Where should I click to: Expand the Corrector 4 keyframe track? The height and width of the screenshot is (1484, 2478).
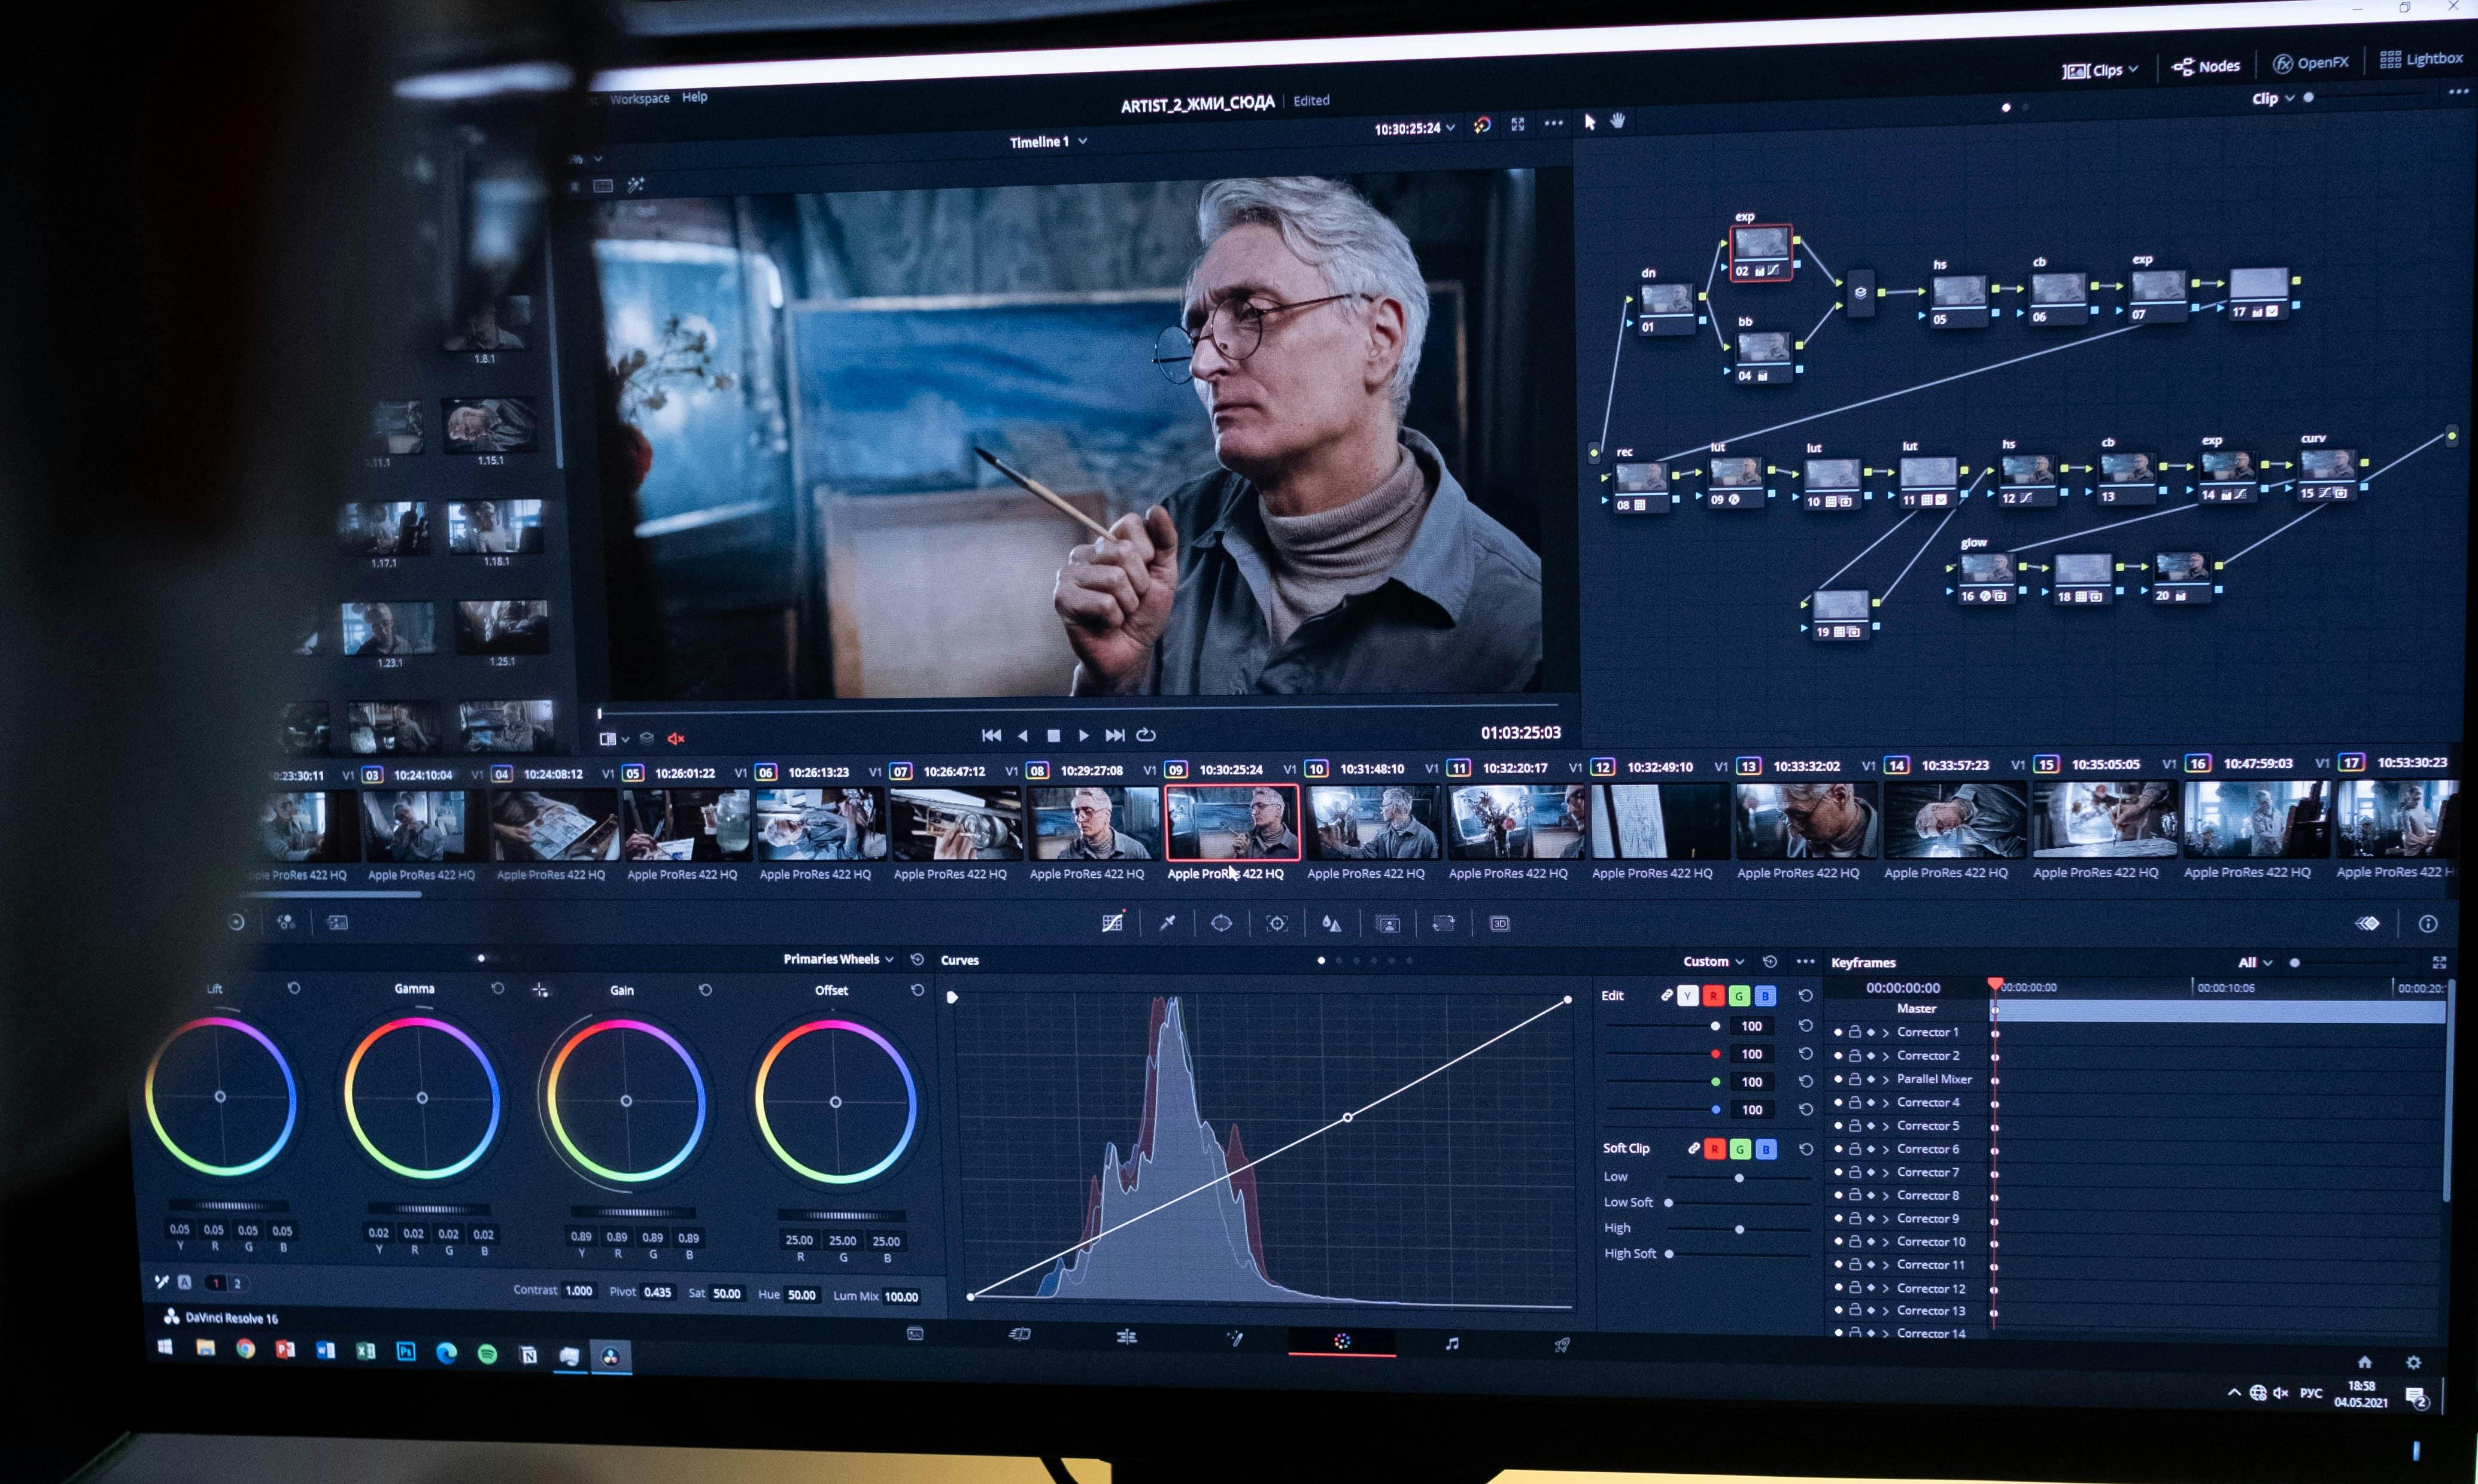(1886, 1102)
